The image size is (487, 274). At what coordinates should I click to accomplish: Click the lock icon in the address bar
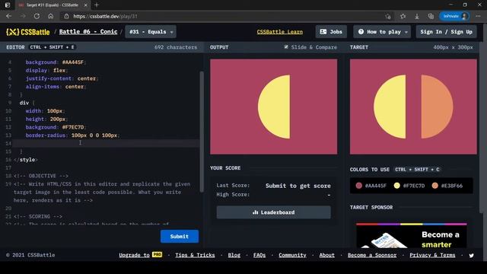point(66,16)
